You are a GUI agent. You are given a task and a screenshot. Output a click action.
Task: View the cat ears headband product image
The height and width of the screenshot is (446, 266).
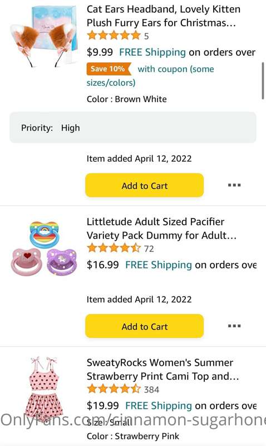coord(44,36)
